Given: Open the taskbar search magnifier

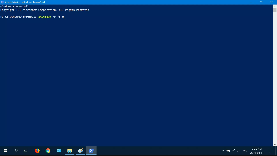Looking at the screenshot, I should pos(16,150).
